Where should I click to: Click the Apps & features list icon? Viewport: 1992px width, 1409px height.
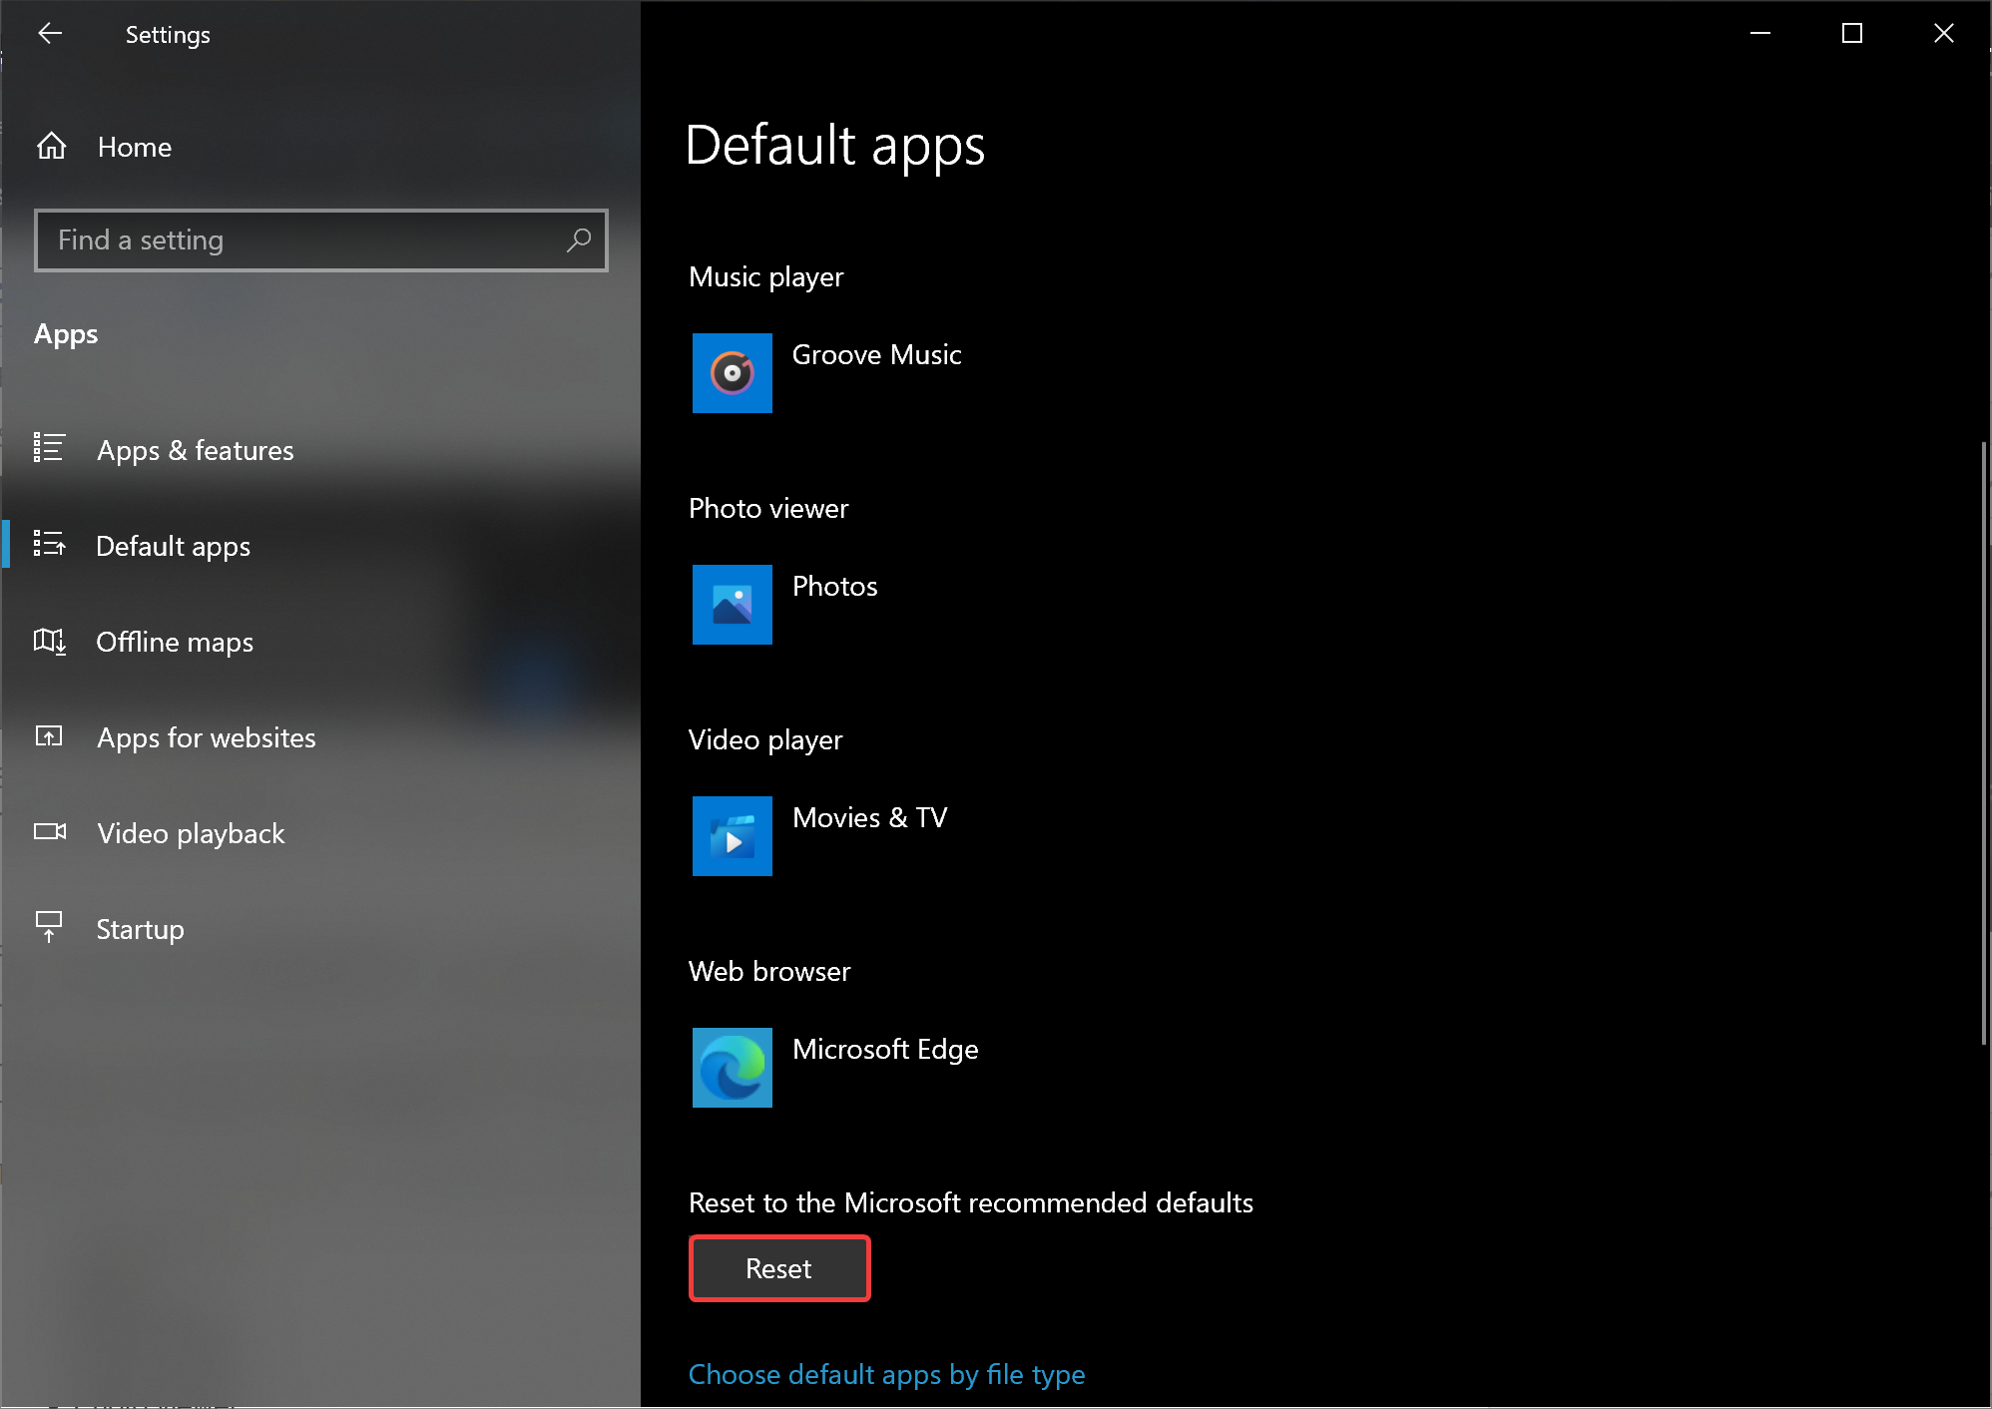[x=49, y=449]
